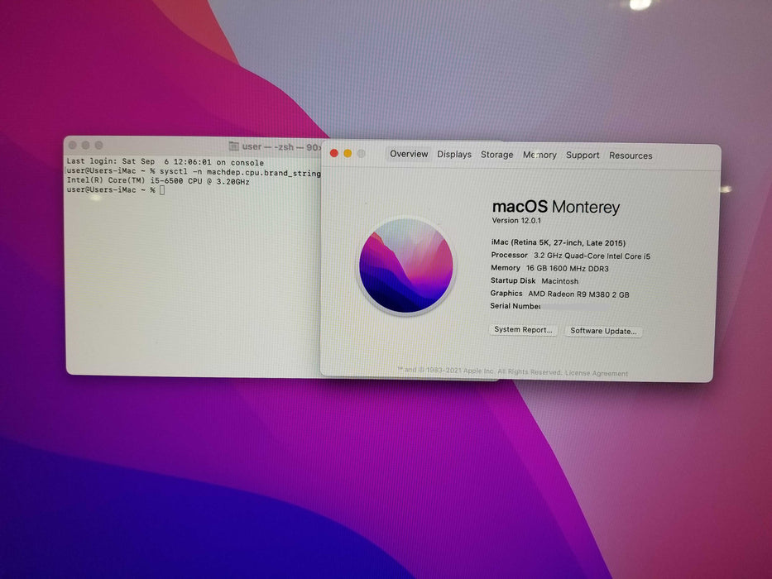Click the Software Update... button

click(x=603, y=331)
